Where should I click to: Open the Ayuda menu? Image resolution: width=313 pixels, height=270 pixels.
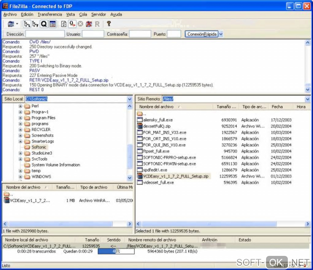click(x=116, y=14)
